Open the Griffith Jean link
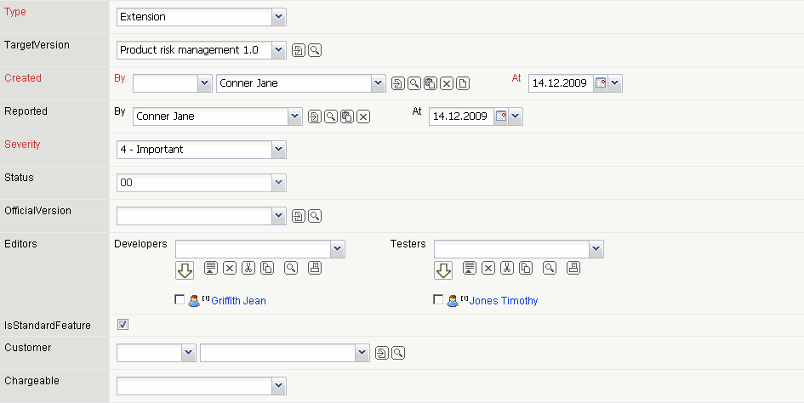804x403 pixels. point(238,301)
